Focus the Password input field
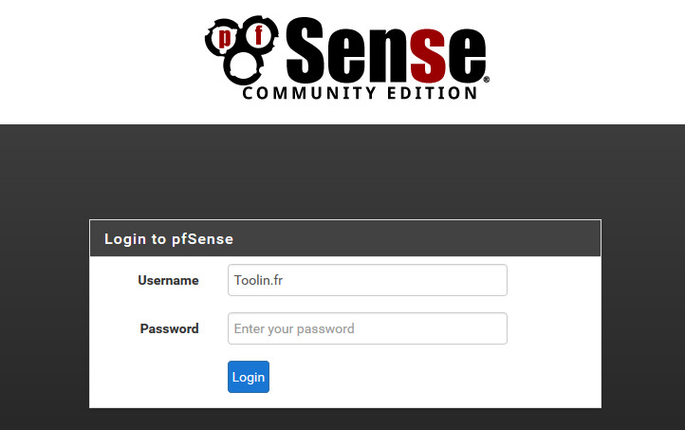The height and width of the screenshot is (430, 685). pos(367,328)
